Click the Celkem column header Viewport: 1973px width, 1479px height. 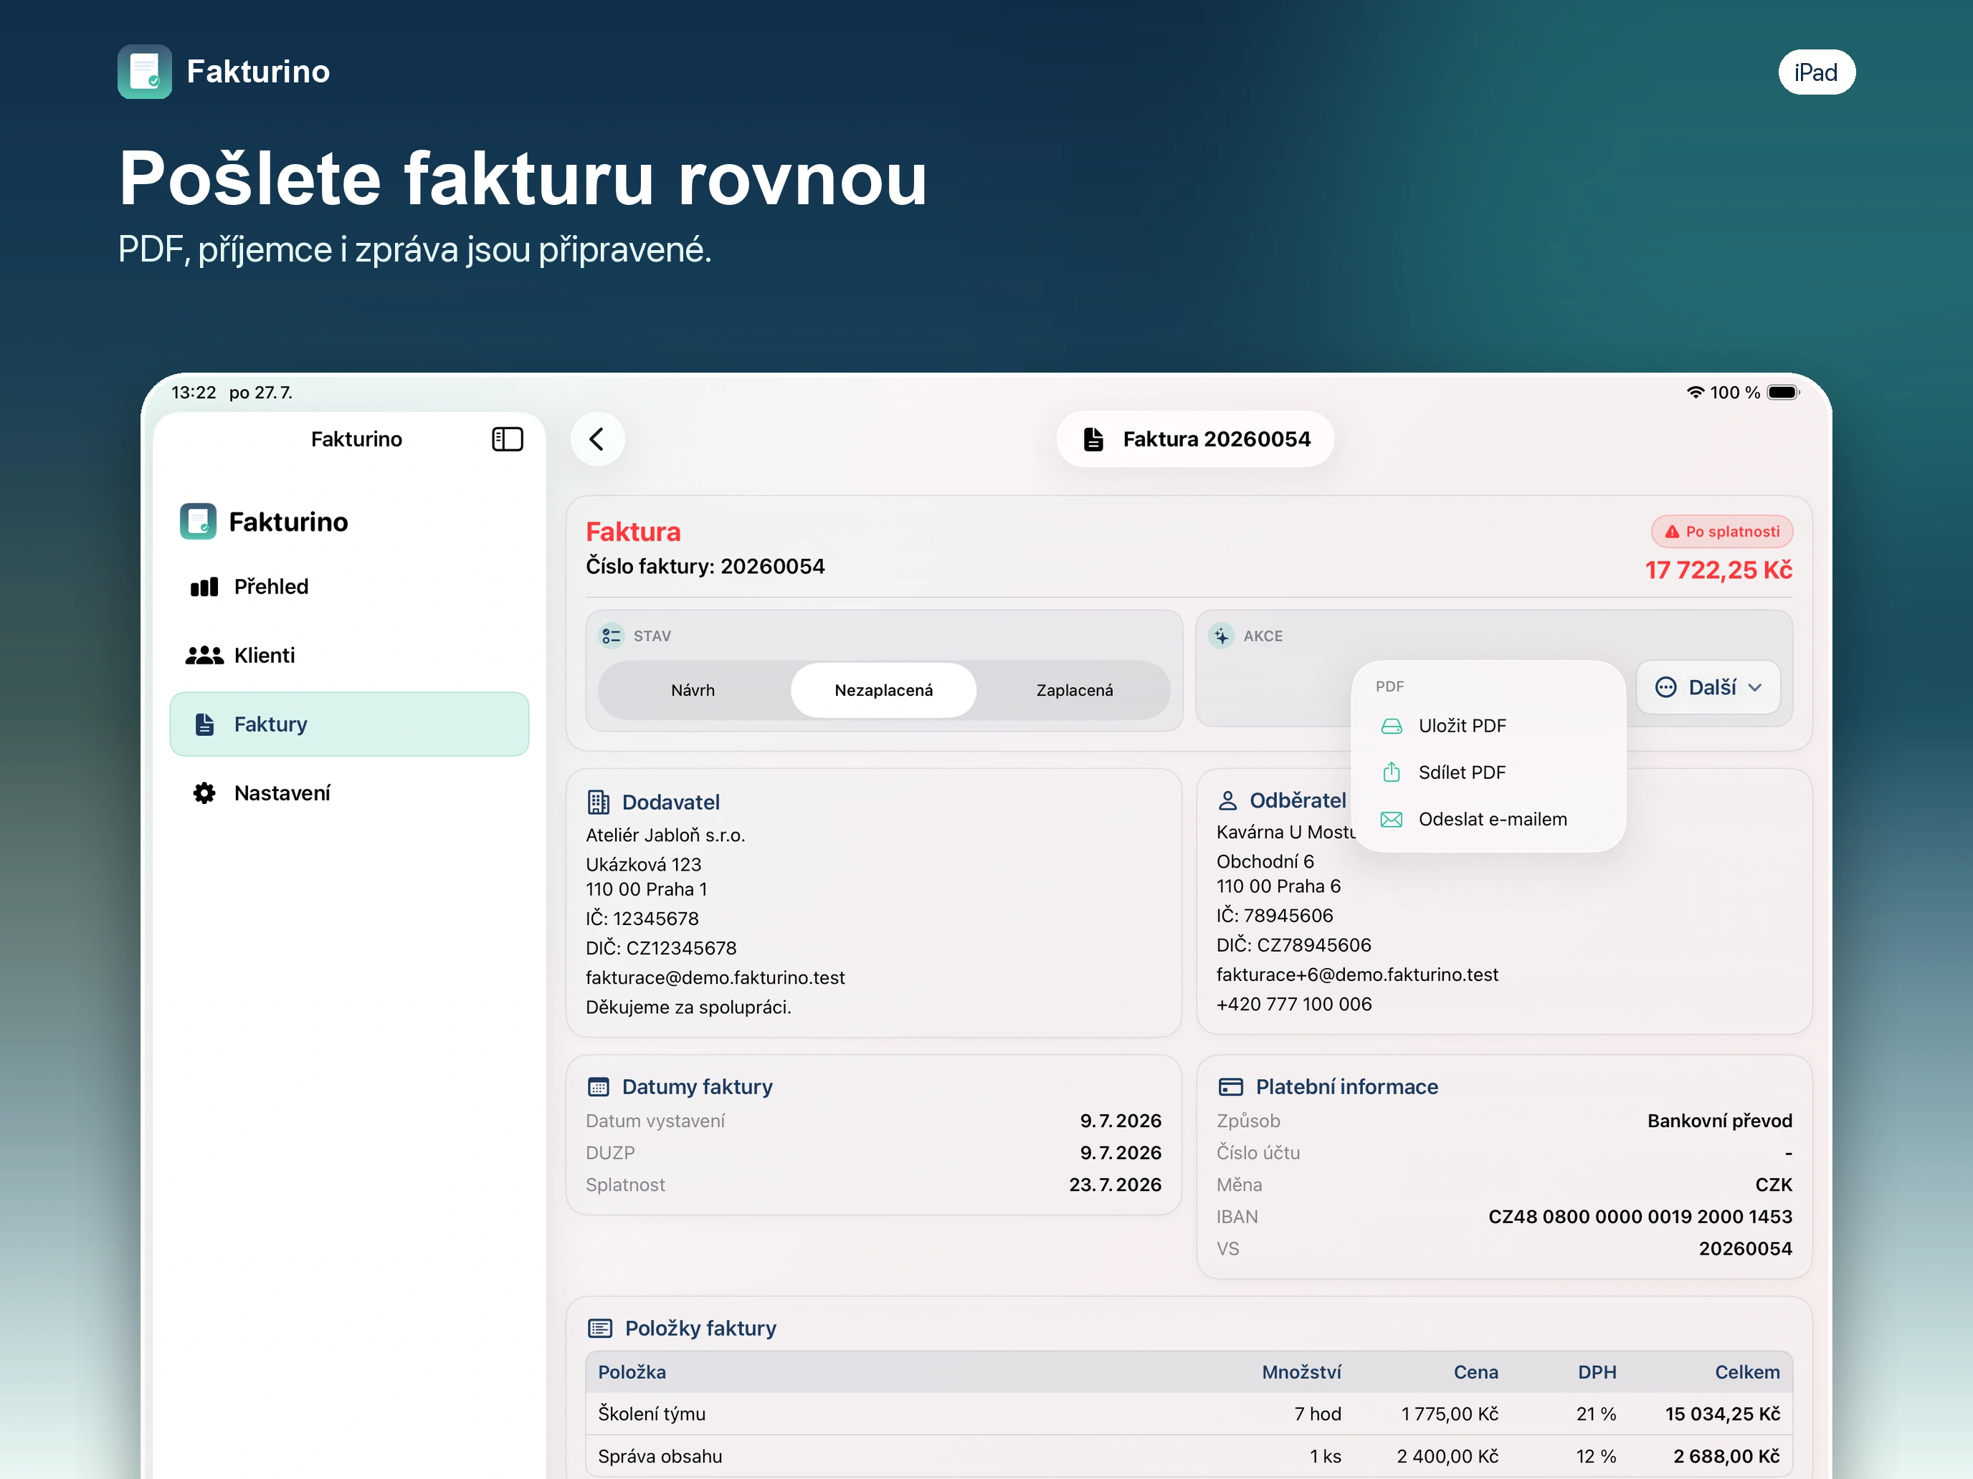click(1747, 1372)
